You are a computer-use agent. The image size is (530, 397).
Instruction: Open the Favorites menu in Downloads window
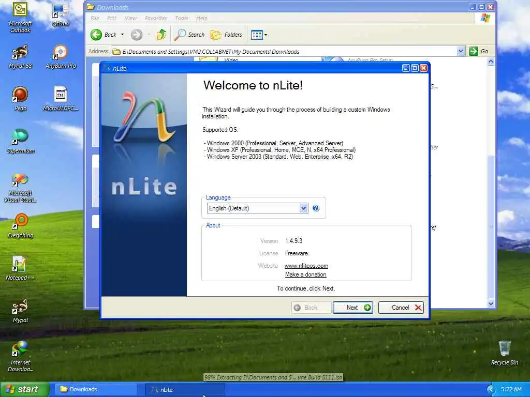point(156,18)
